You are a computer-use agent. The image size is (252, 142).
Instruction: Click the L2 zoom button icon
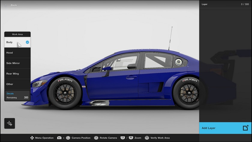(x=123, y=138)
